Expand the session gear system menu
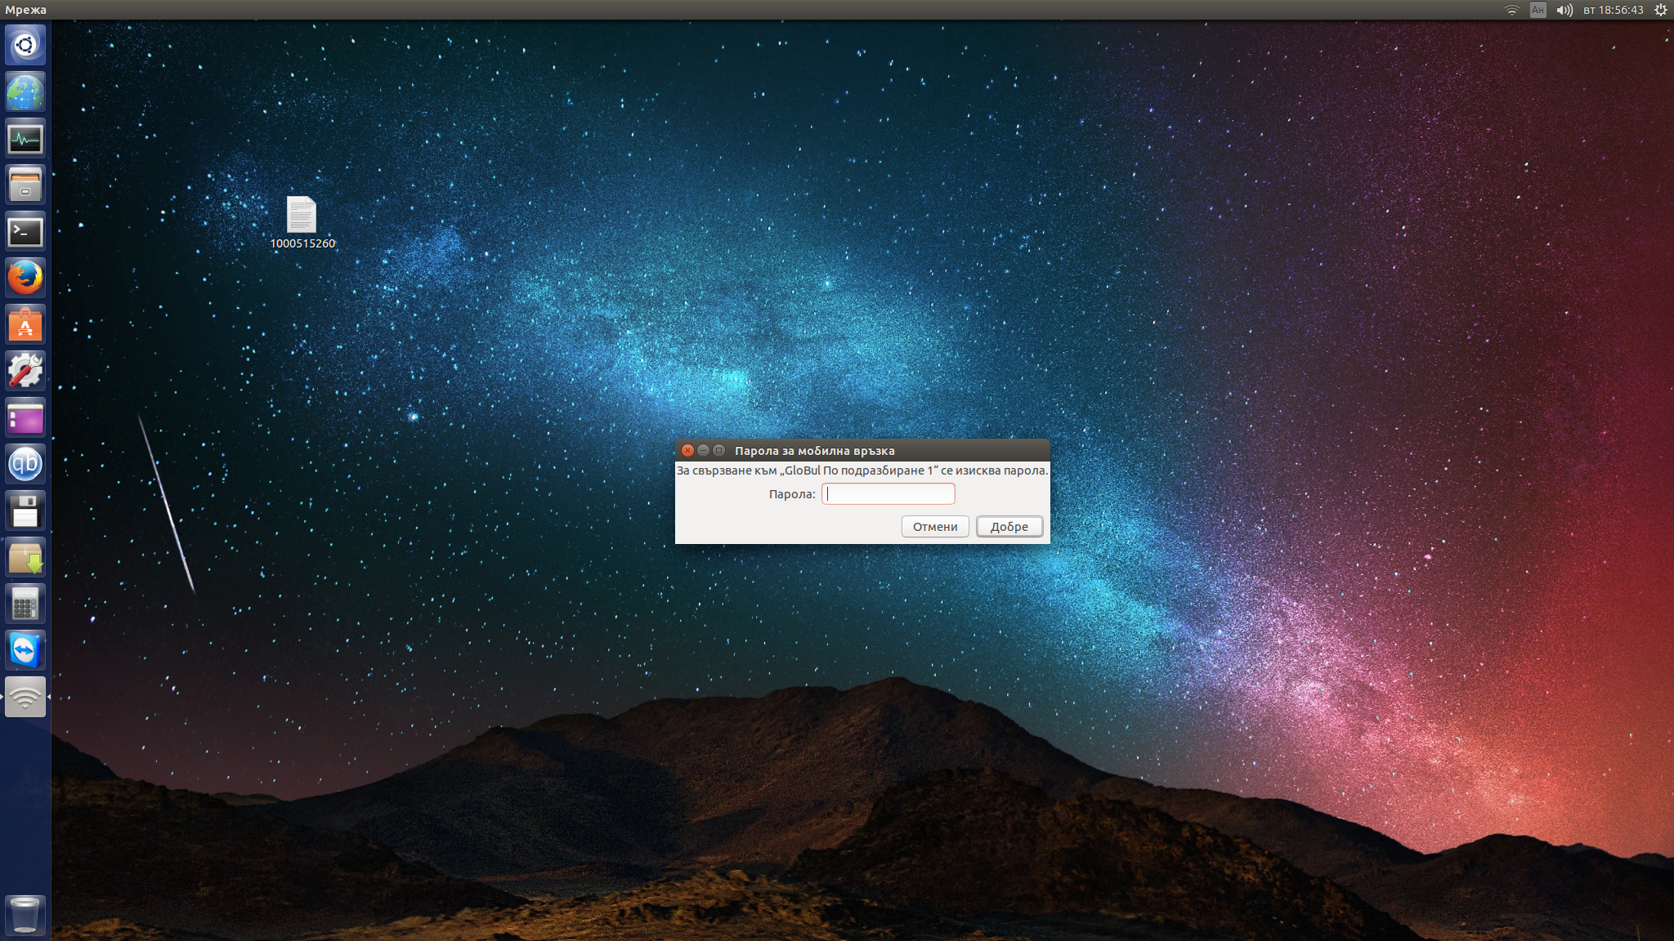1674x941 pixels. 1660,10
